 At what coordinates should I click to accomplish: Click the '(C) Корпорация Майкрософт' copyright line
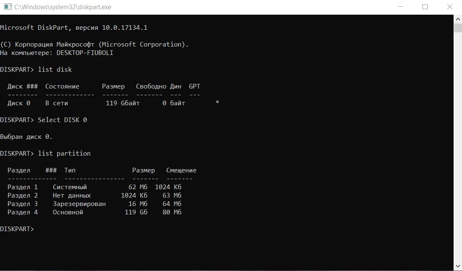94,44
